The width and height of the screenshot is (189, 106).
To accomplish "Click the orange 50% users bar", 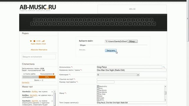I will (x=47, y=77).
